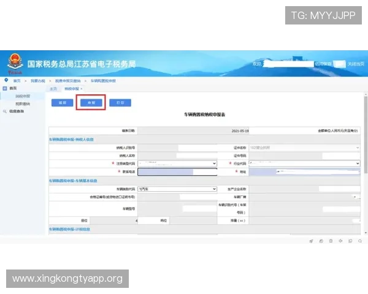Click the speaker sound icon in status bar
The height and width of the screenshot is (294, 368).
pyautogui.click(x=340, y=241)
